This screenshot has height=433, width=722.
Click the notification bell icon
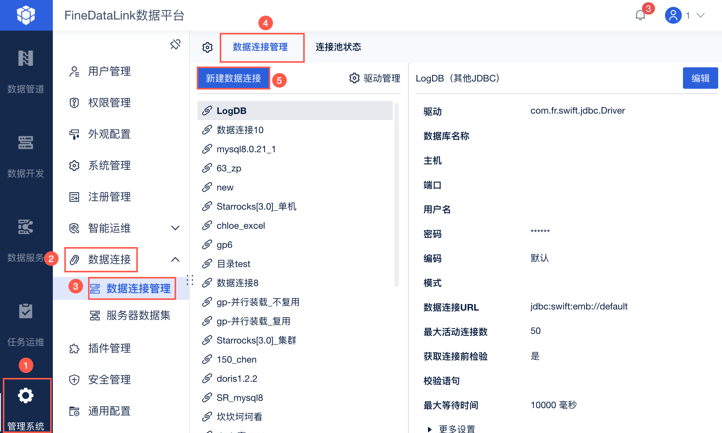640,15
